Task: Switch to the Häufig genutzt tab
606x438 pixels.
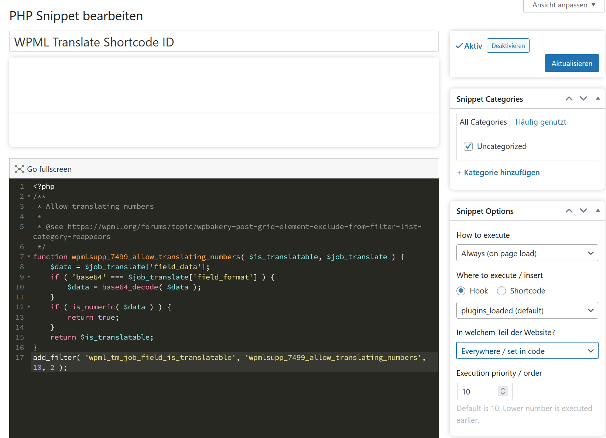Action: coord(541,122)
